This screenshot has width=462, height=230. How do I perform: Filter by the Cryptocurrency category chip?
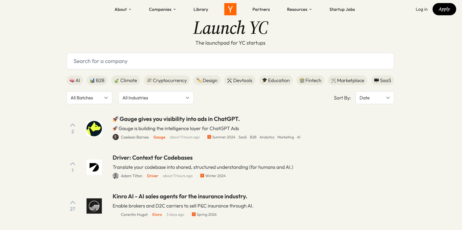click(167, 80)
